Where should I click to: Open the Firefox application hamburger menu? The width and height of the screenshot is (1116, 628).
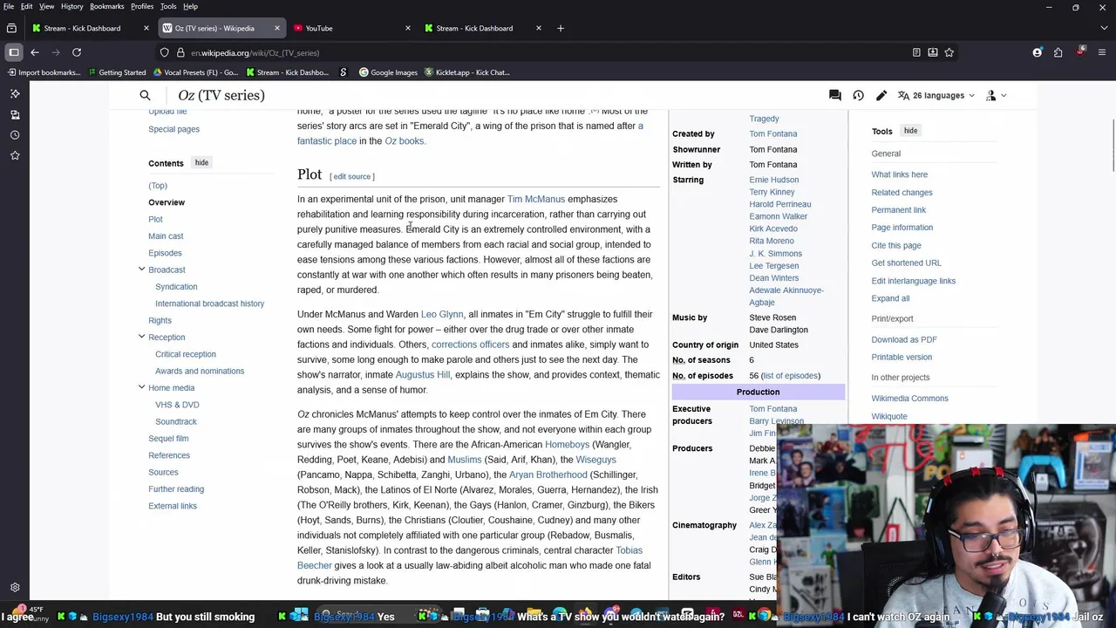[1101, 52]
